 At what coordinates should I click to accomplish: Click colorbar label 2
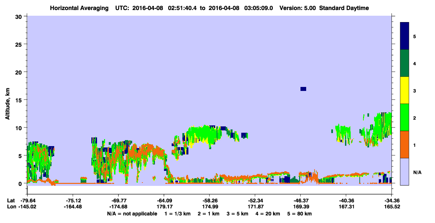pyautogui.click(x=415, y=117)
